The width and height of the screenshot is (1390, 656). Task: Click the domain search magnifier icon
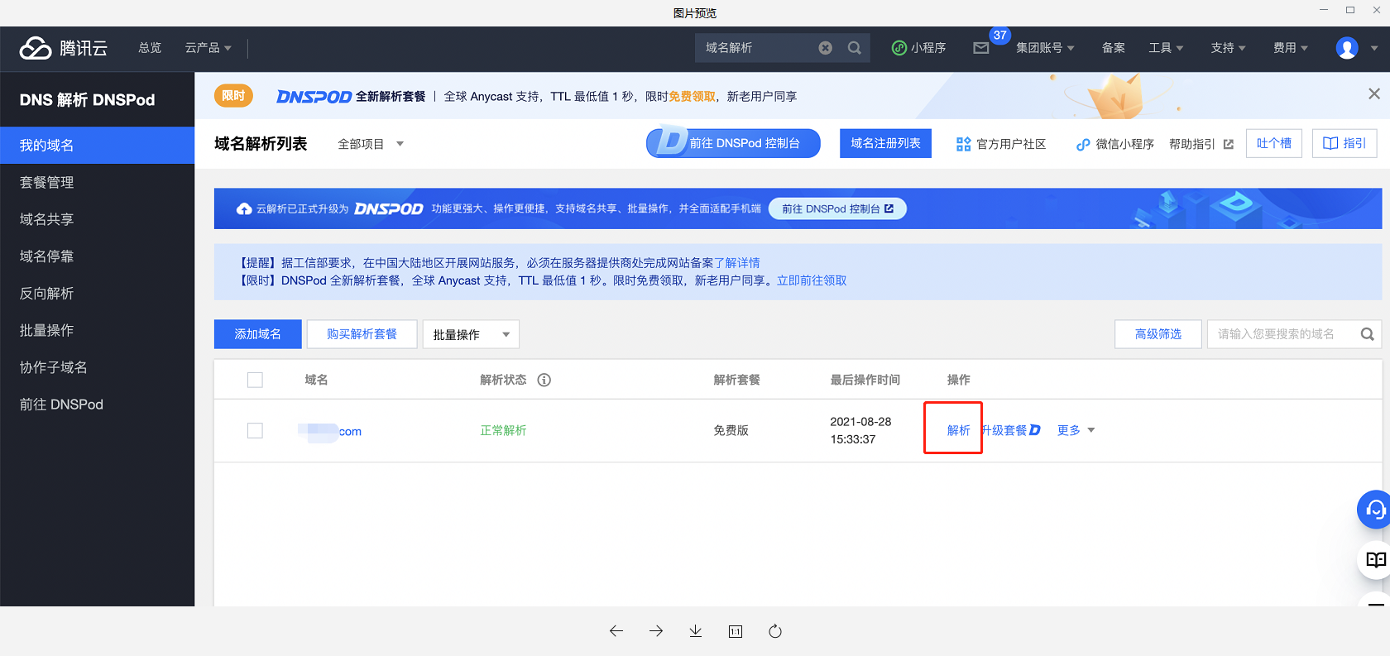point(1368,334)
